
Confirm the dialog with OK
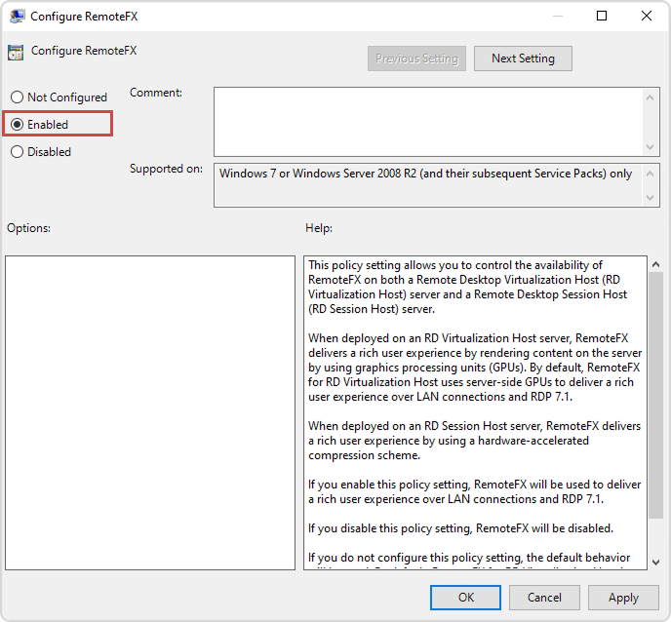click(465, 598)
